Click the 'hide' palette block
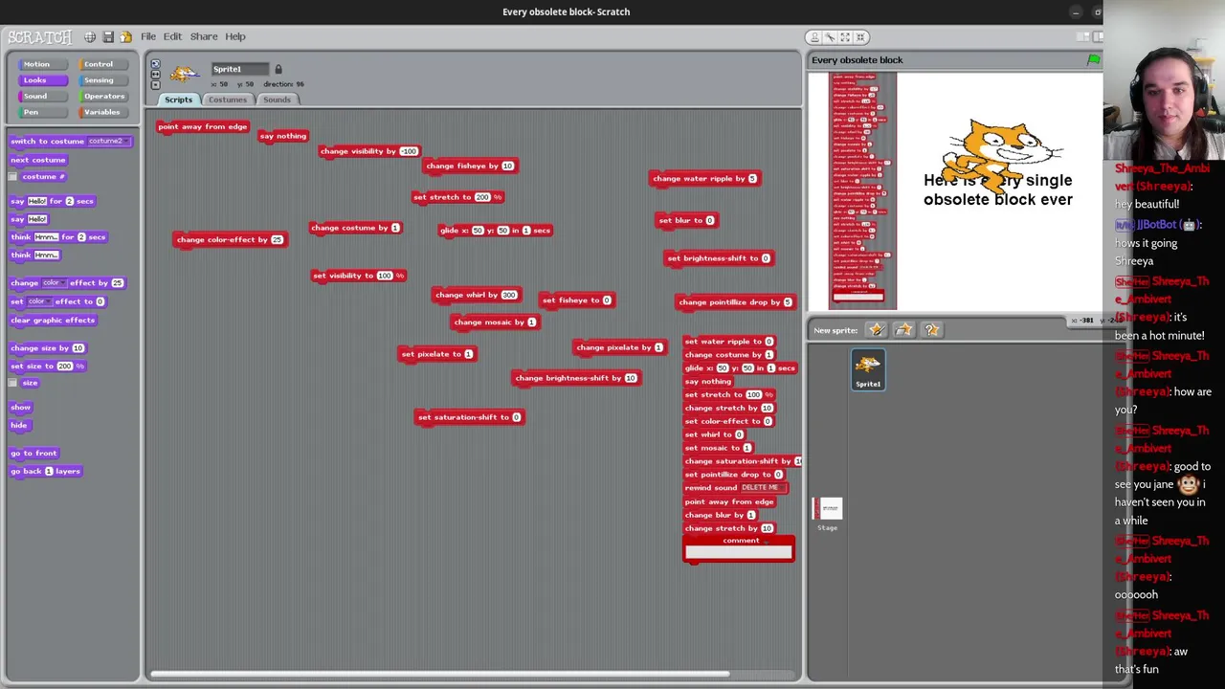Image resolution: width=1225 pixels, height=689 pixels. tap(19, 425)
